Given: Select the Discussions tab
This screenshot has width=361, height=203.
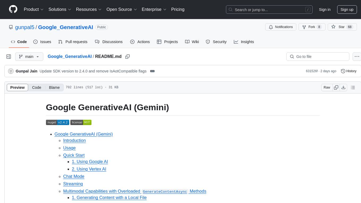Looking at the screenshot, I should [x=109, y=42].
